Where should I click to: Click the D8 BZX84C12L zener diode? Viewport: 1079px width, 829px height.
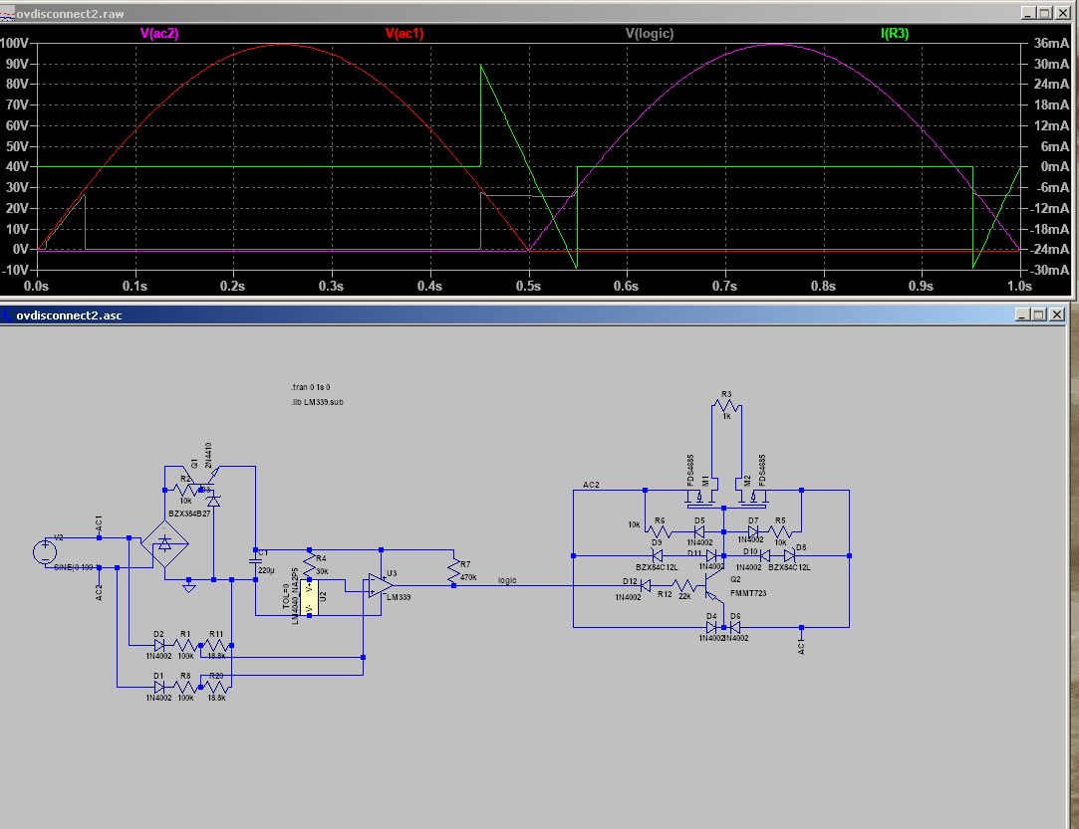(789, 555)
